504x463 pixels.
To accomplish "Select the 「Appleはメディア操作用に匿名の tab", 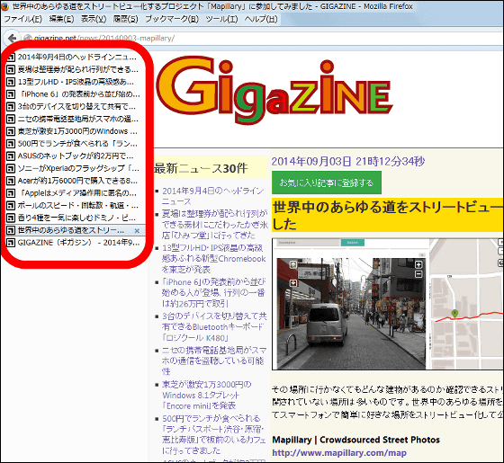I will click(x=76, y=193).
